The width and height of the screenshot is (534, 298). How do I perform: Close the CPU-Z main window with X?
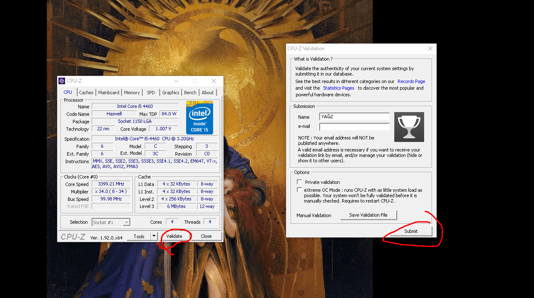(214, 81)
